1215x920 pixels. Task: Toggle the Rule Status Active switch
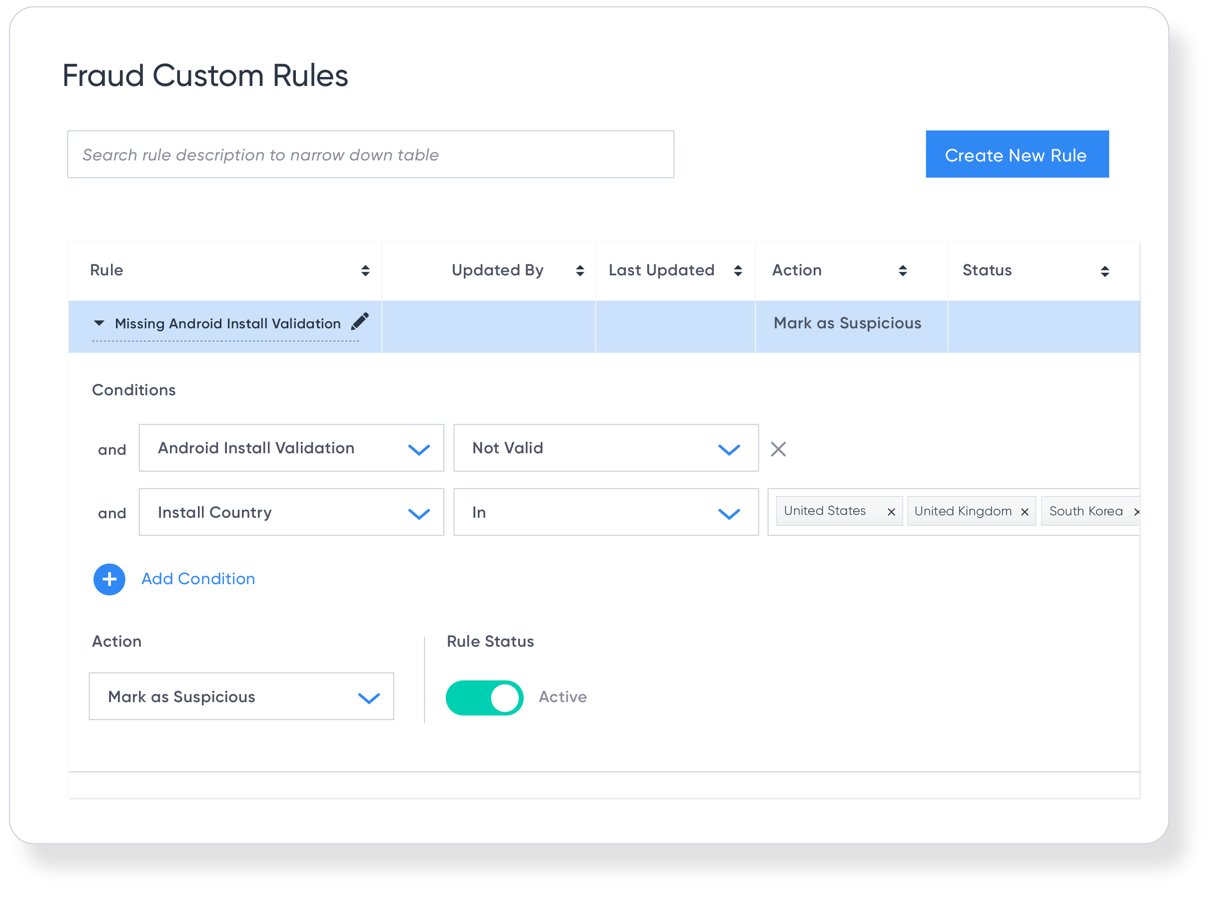[484, 697]
